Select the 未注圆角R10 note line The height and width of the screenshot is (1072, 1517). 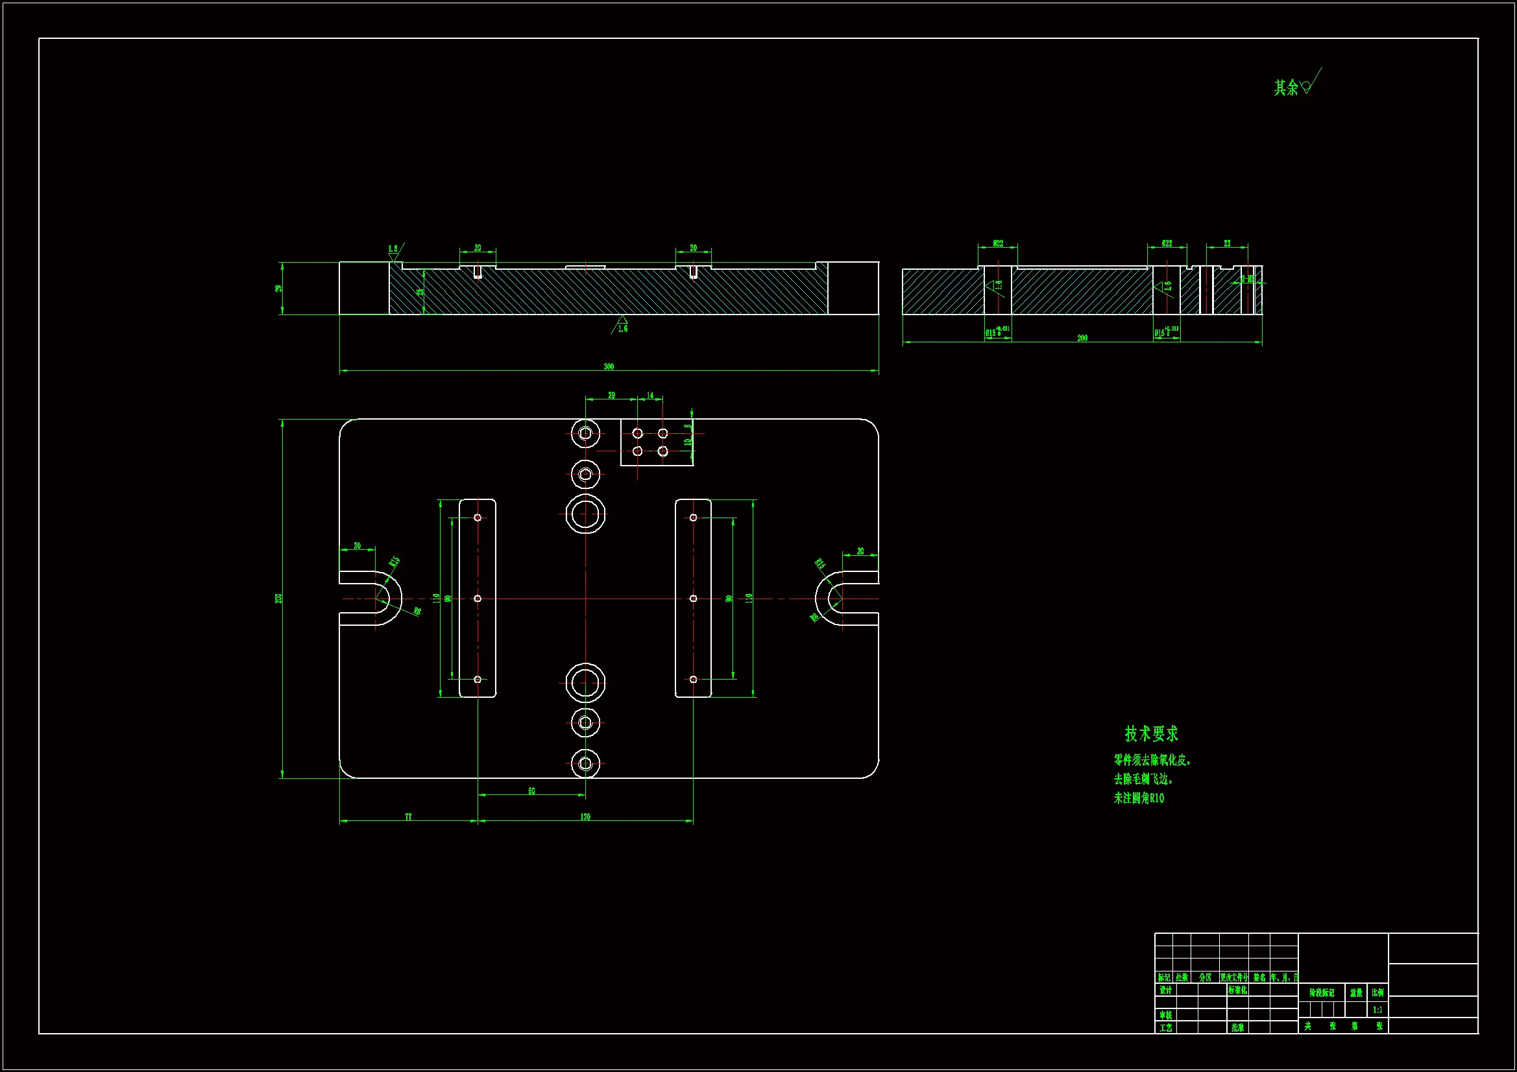[1139, 798]
